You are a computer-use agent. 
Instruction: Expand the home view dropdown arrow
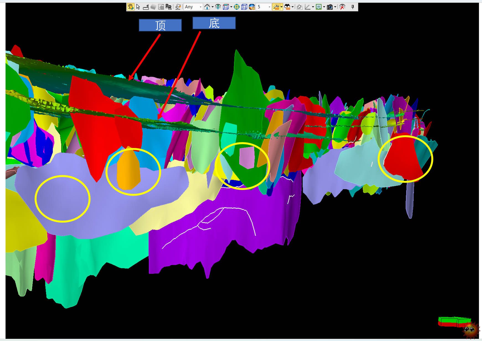pyautogui.click(x=212, y=7)
